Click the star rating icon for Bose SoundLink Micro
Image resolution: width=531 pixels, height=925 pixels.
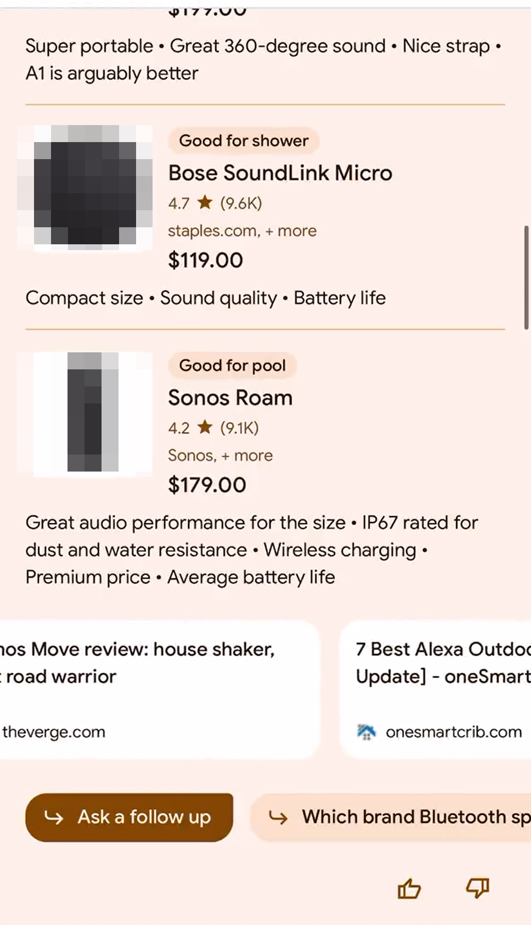click(x=205, y=203)
